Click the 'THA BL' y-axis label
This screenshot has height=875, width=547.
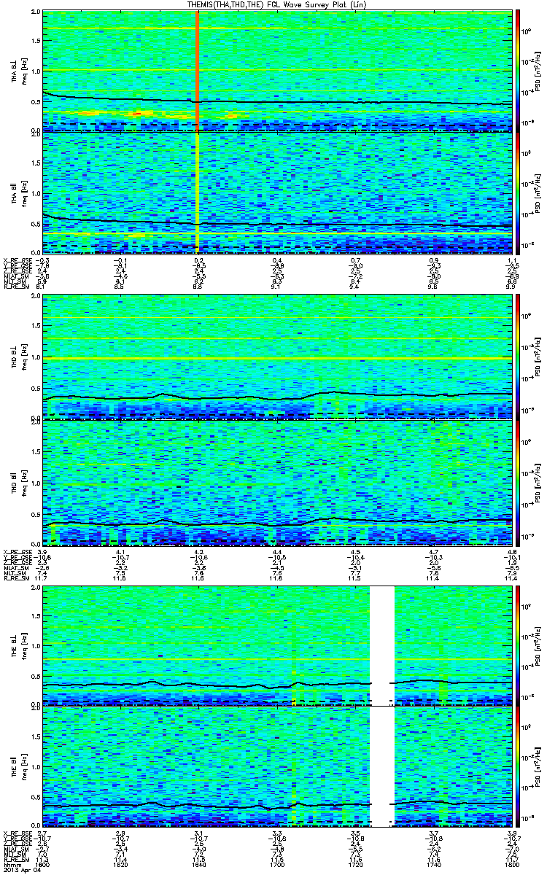coord(14,71)
